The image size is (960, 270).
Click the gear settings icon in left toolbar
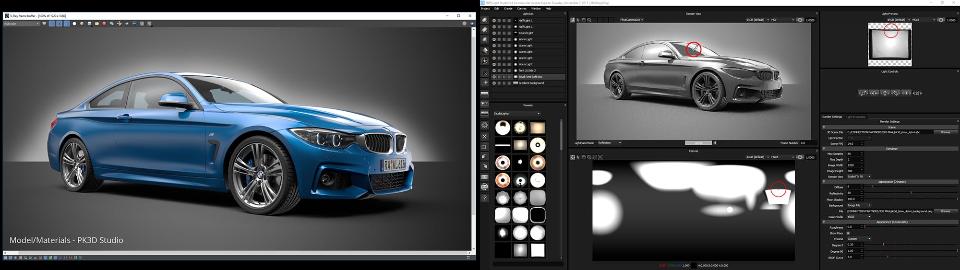point(484,125)
